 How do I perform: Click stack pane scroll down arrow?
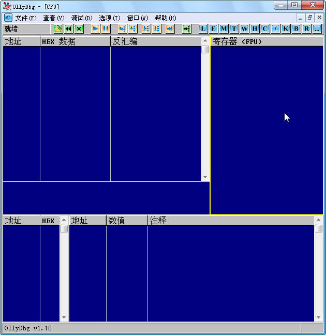tap(318, 317)
